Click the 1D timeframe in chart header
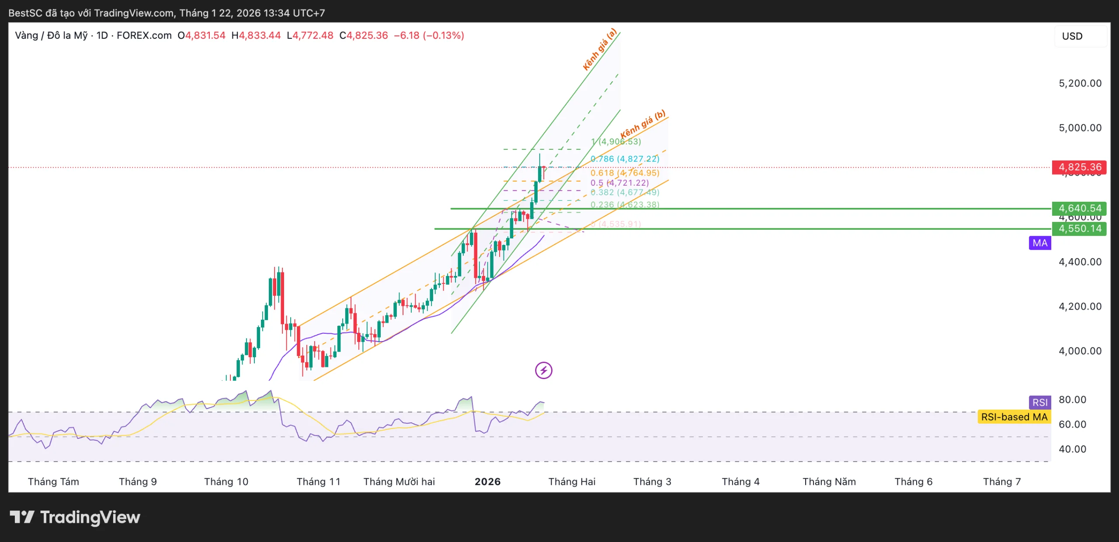1119x542 pixels. 102,35
